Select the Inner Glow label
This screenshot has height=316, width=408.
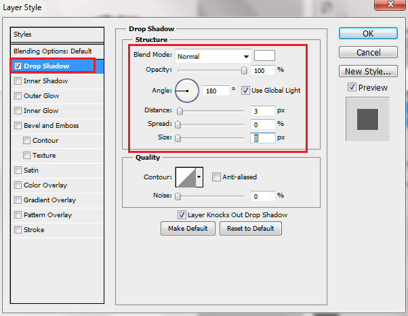pyautogui.click(x=41, y=111)
